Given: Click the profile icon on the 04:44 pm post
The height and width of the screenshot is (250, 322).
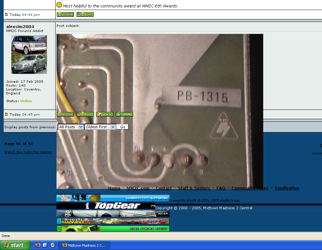Looking at the screenshot, I should pyautogui.click(x=65, y=15).
